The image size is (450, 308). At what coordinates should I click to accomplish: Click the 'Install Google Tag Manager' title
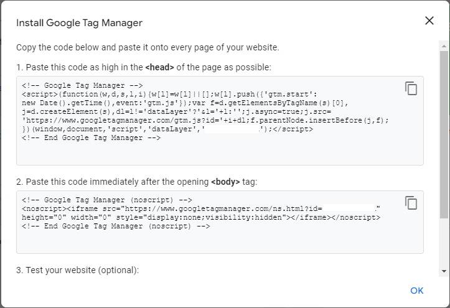(79, 22)
